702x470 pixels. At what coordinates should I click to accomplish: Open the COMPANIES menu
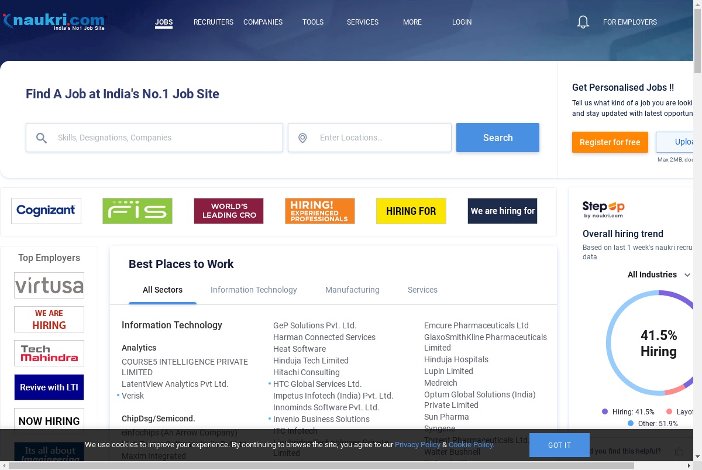coord(263,22)
